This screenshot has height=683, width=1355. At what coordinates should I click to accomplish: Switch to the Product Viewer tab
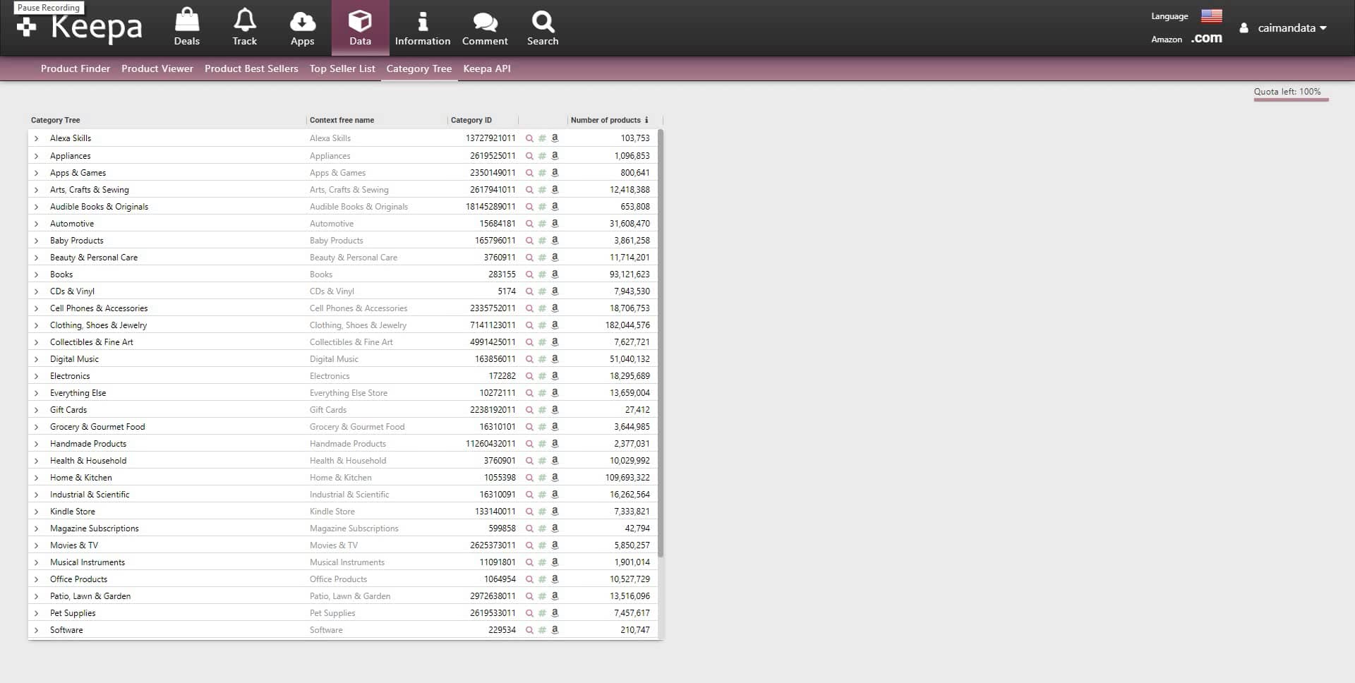point(157,68)
